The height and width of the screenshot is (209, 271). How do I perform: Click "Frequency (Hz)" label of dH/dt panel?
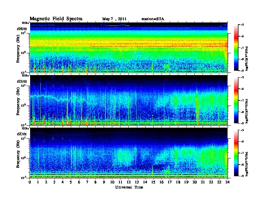(18, 49)
